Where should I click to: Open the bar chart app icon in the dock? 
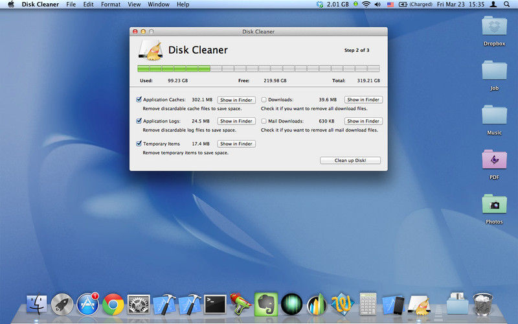317,304
